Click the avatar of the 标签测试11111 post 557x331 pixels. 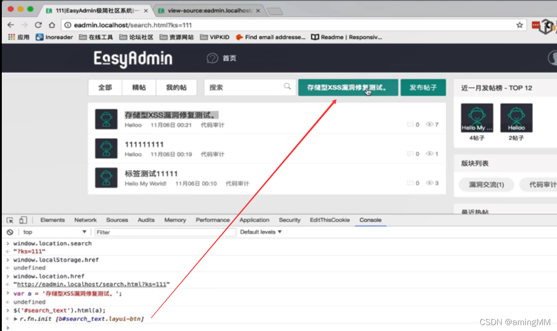[106, 177]
